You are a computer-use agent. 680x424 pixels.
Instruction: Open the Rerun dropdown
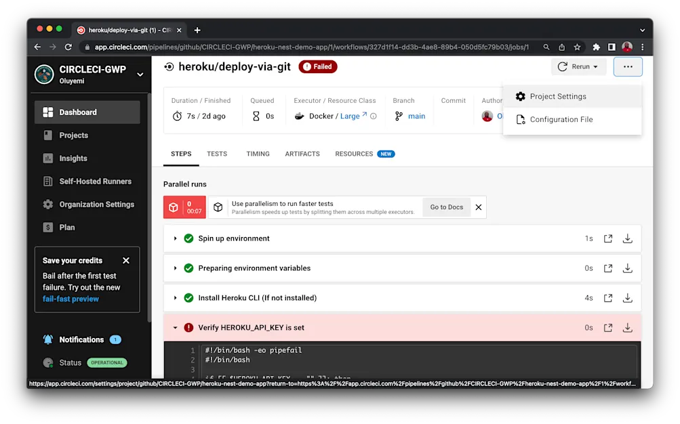tap(578, 66)
